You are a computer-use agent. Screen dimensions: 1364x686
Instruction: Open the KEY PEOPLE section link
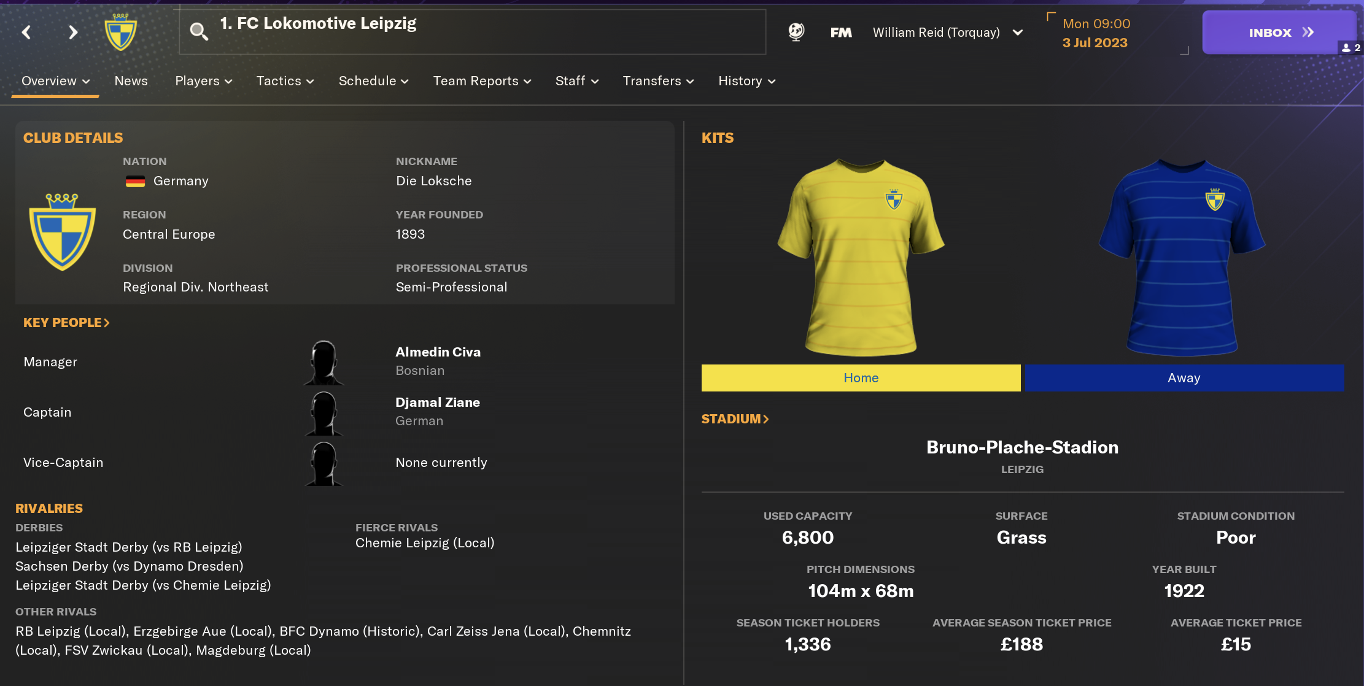pyautogui.click(x=66, y=323)
